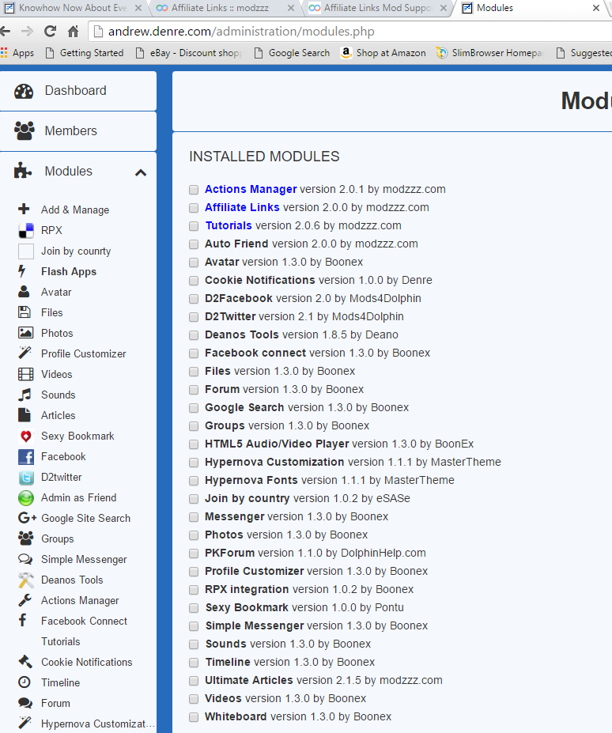This screenshot has height=733, width=612.
Task: Tick the Actions Manager module checkbox
Action: pos(194,190)
